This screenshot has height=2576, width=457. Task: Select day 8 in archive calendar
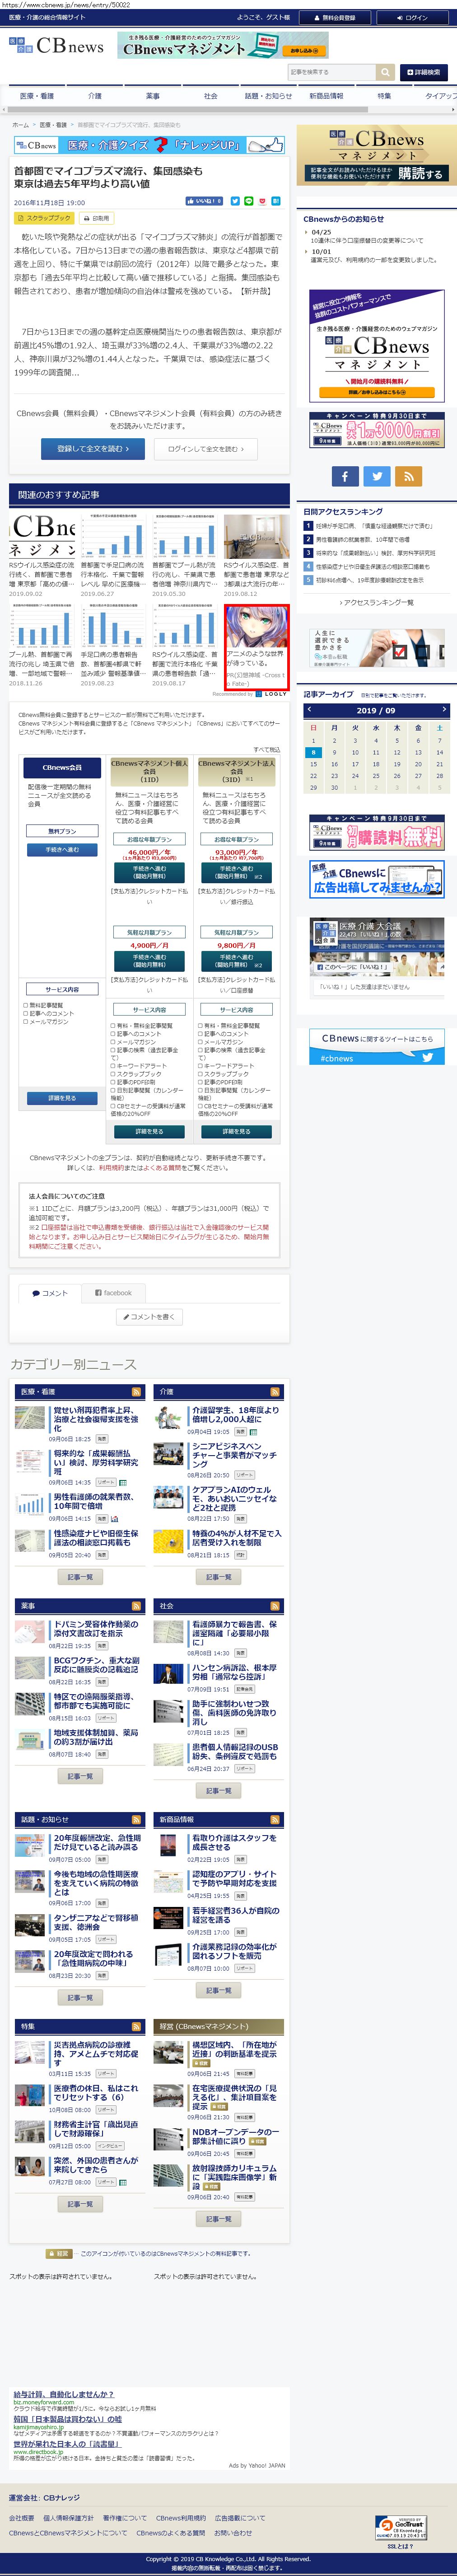click(313, 752)
